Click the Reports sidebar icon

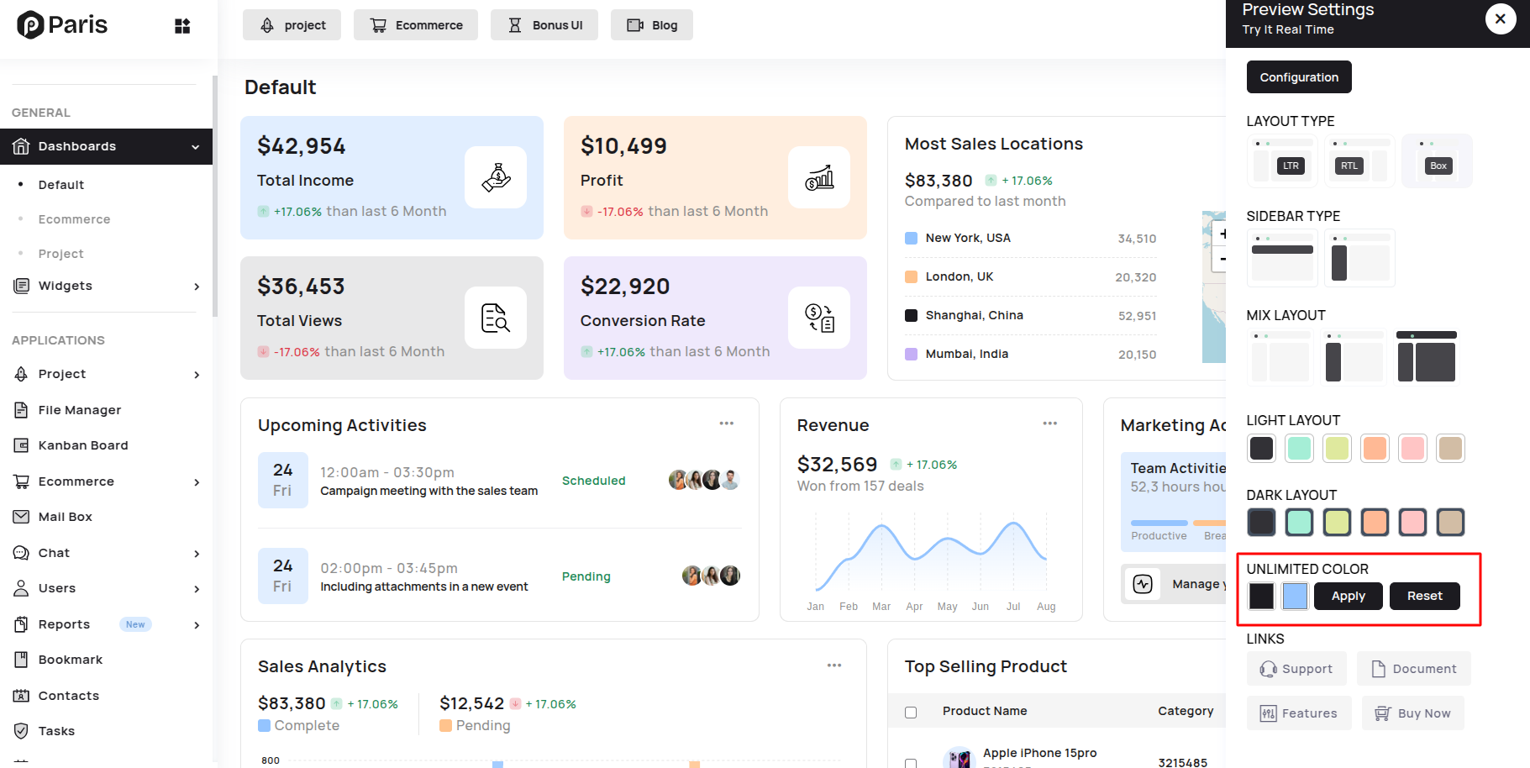pos(21,624)
